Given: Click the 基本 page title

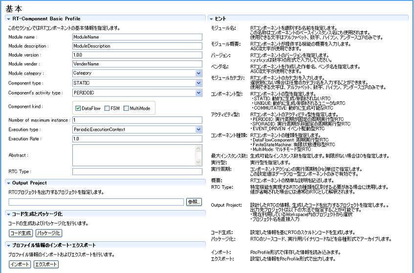Looking at the screenshot, I should (x=14, y=9).
